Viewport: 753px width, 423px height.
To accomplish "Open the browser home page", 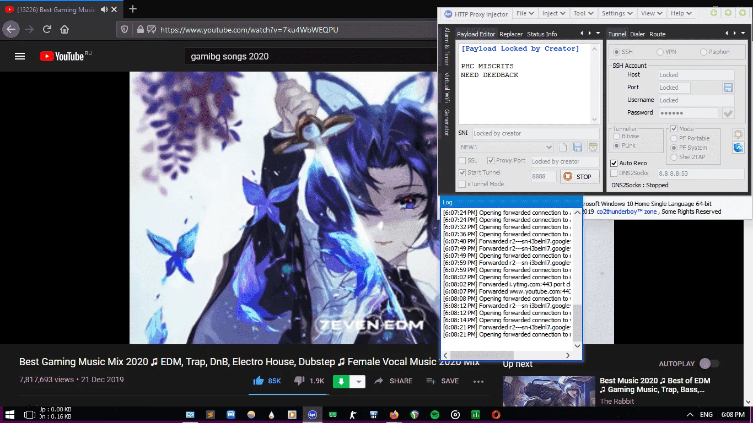I will (x=64, y=29).
